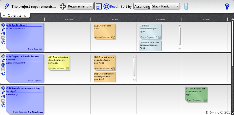Viewport: 234px width, 115px height.
Task: Open the Stack Rank sort dropdown
Action: click(165, 6)
